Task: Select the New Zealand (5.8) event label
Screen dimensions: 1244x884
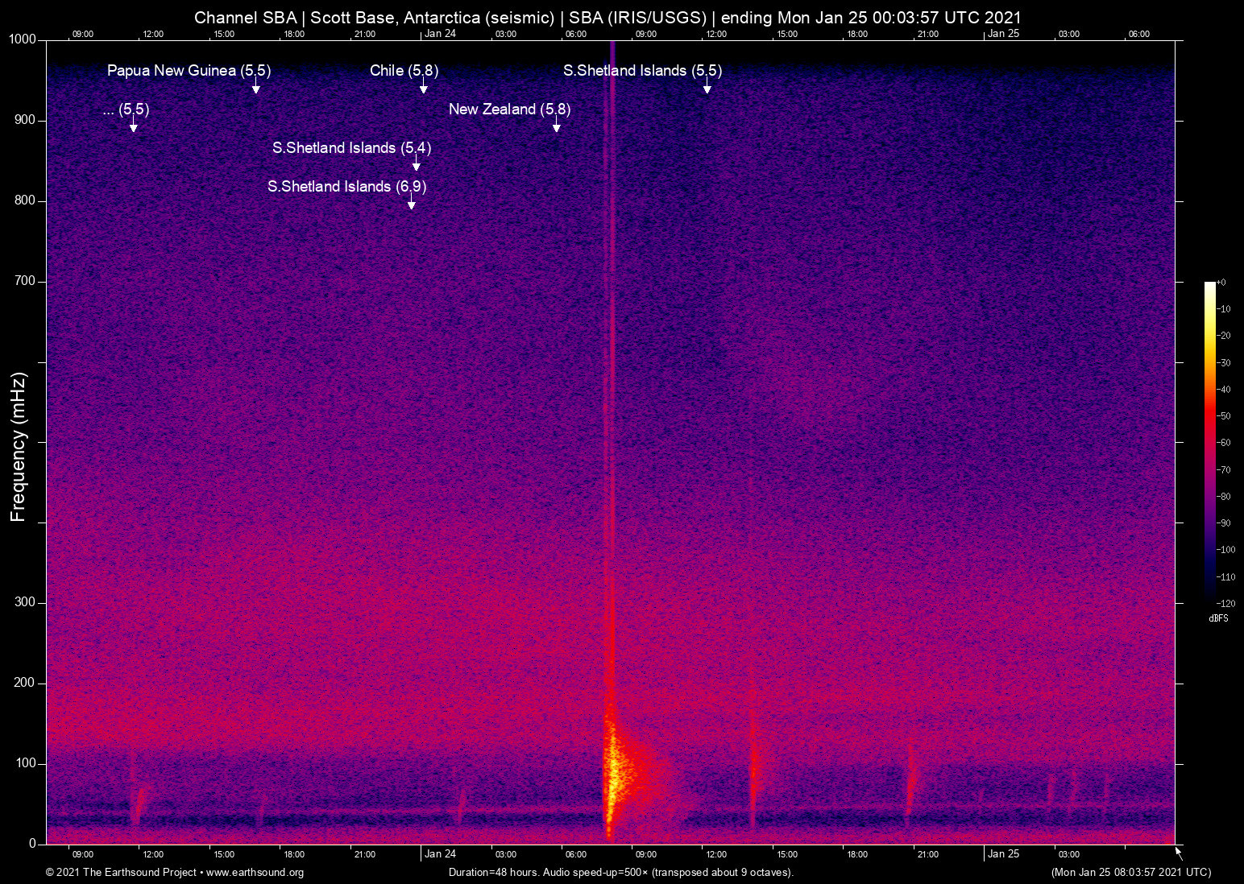Action: pyautogui.click(x=509, y=109)
